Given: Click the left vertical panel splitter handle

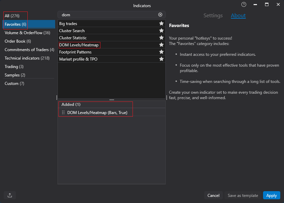Looking at the screenshot, I should coord(57,98).
